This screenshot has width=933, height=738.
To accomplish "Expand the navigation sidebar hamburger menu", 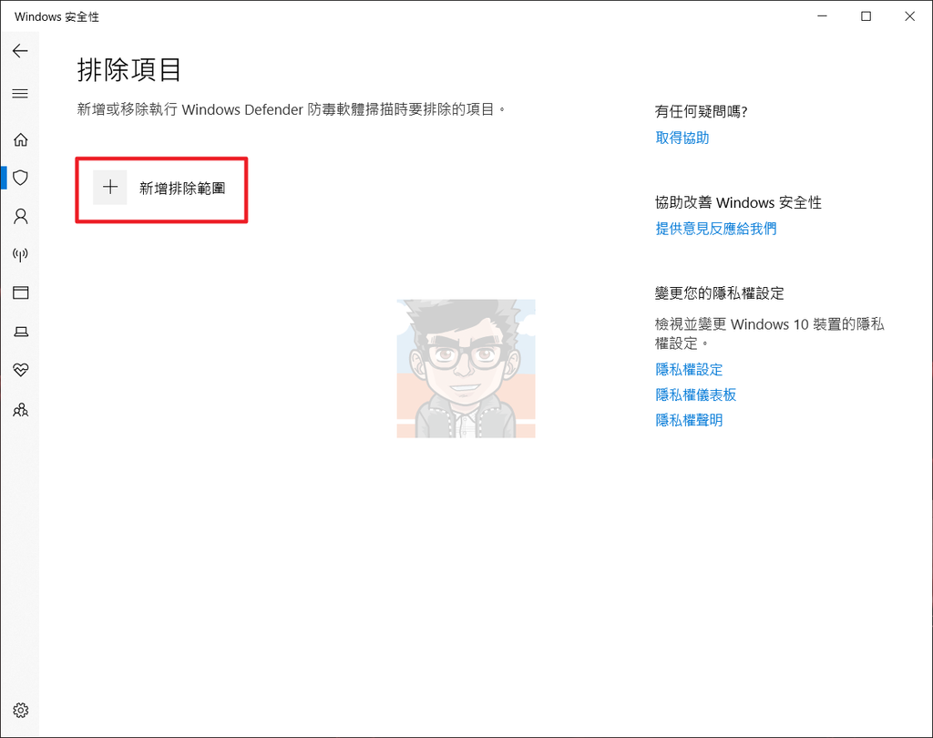I will [x=20, y=93].
